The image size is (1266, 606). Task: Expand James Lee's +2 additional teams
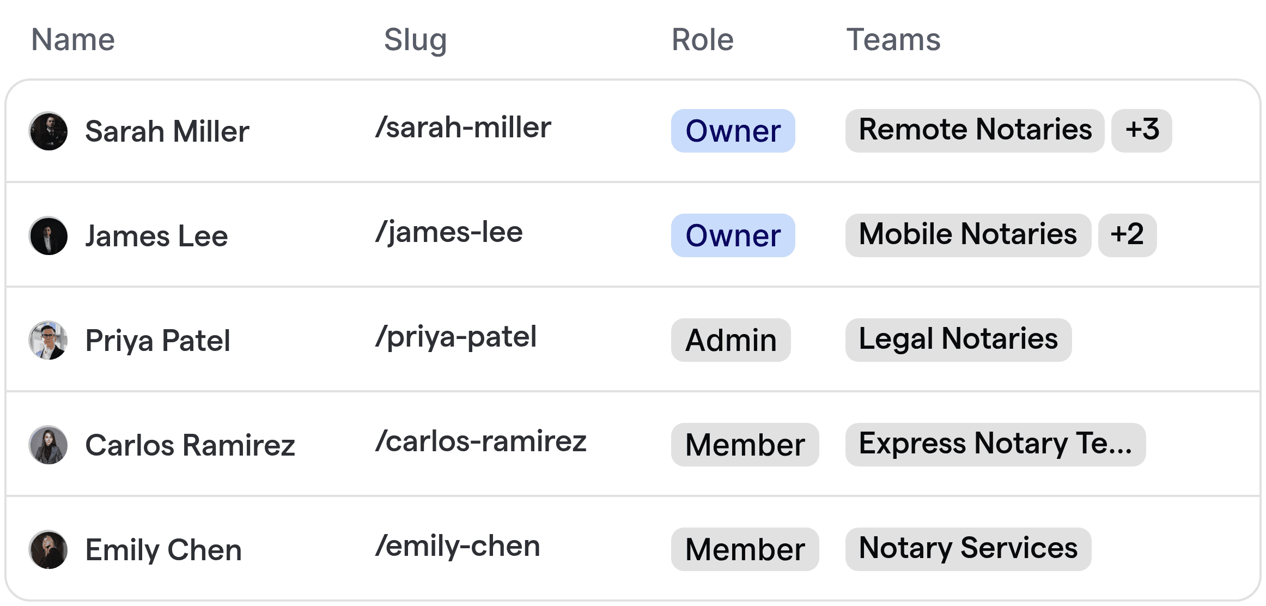(1127, 235)
